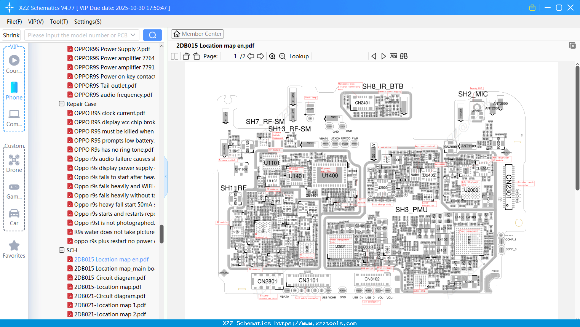Viewport: 580px width, 327px height.
Task: Open the Car schematics category
Action: click(14, 215)
